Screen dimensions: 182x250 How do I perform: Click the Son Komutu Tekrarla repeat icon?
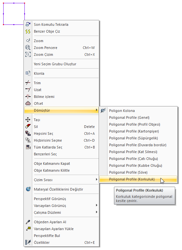28,24
